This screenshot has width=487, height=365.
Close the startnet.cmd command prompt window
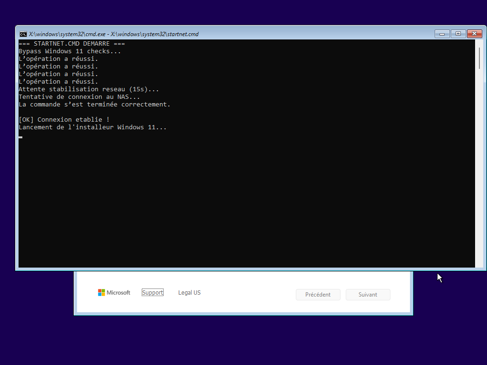[x=474, y=34]
